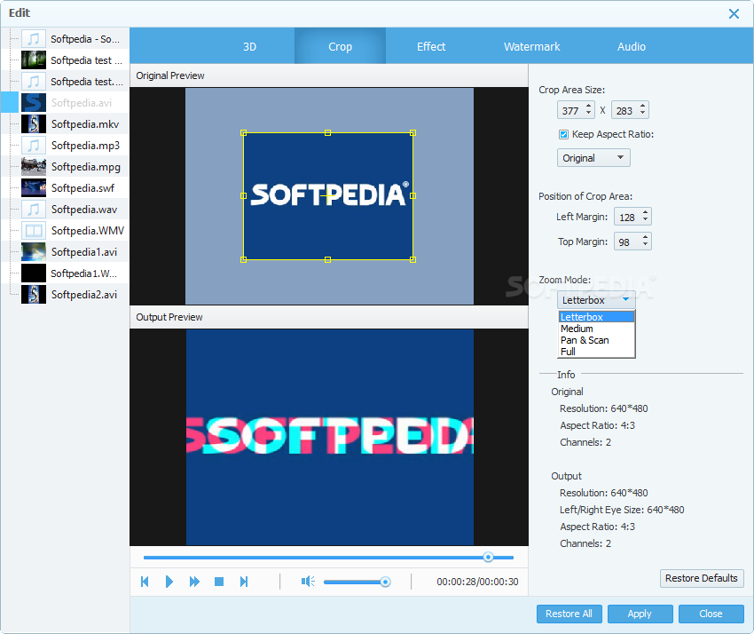Click the Close button at bottom
Screen dimensions: 754x634
[x=711, y=614]
